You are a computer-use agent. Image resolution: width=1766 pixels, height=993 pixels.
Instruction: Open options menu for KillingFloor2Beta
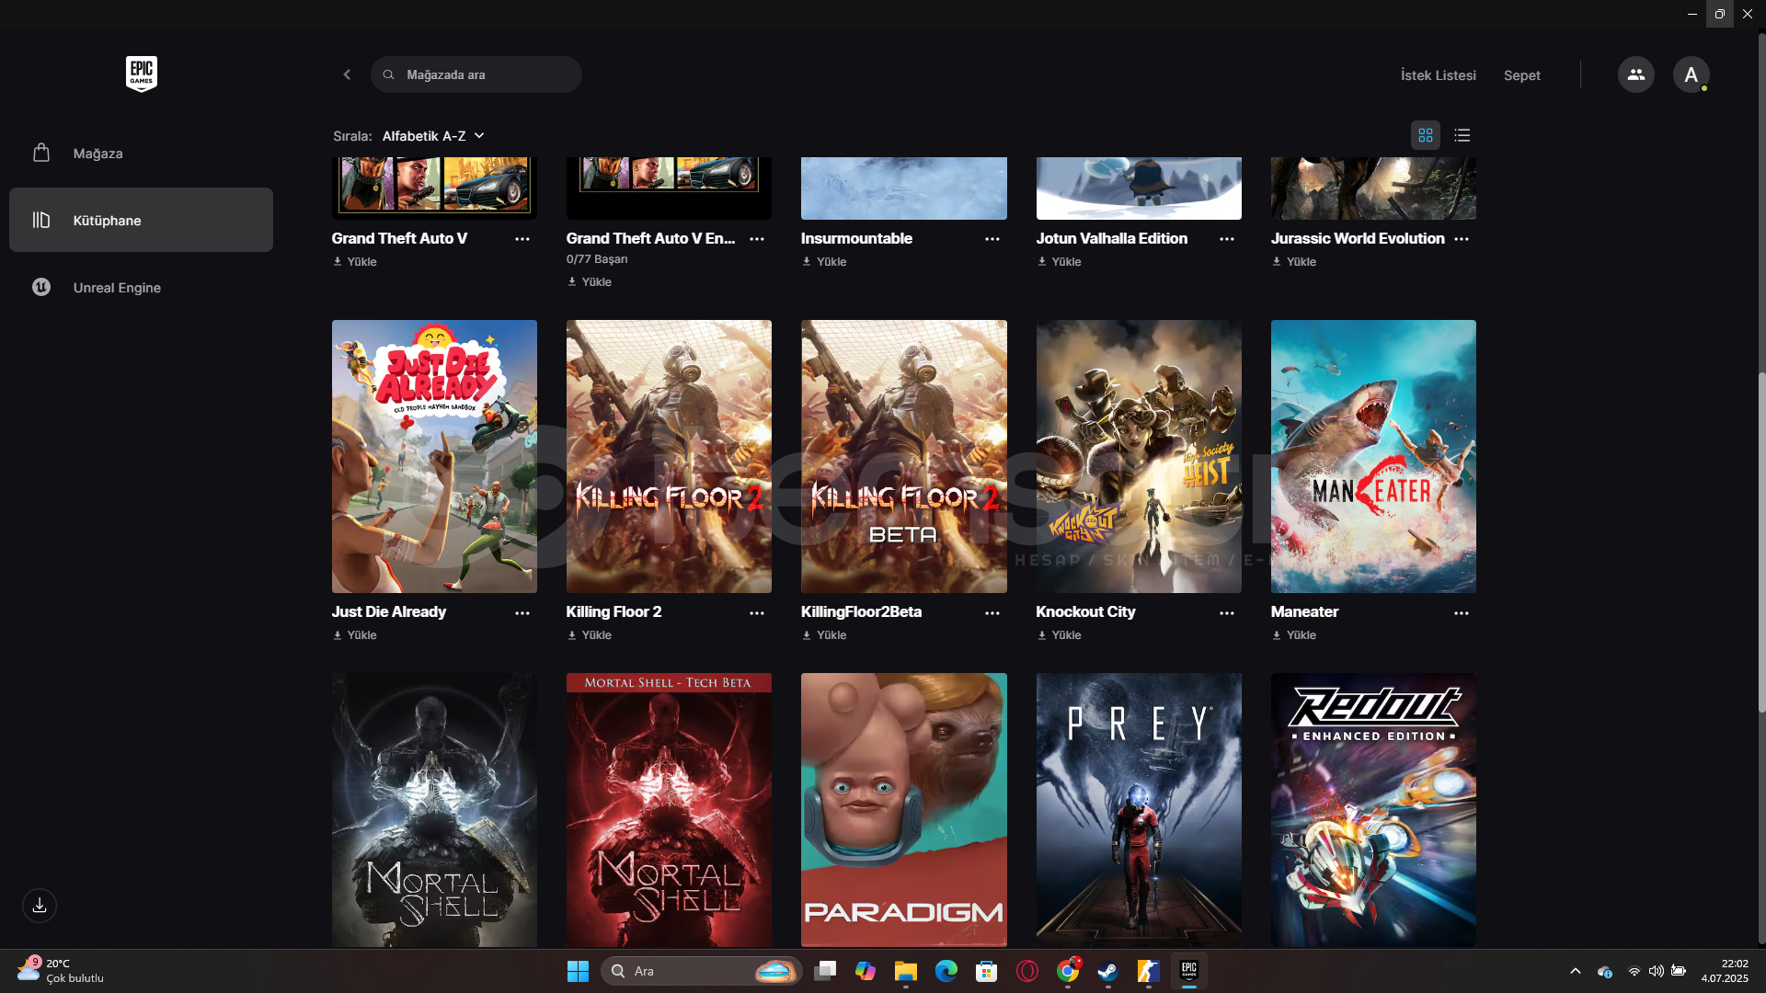pyautogui.click(x=992, y=613)
